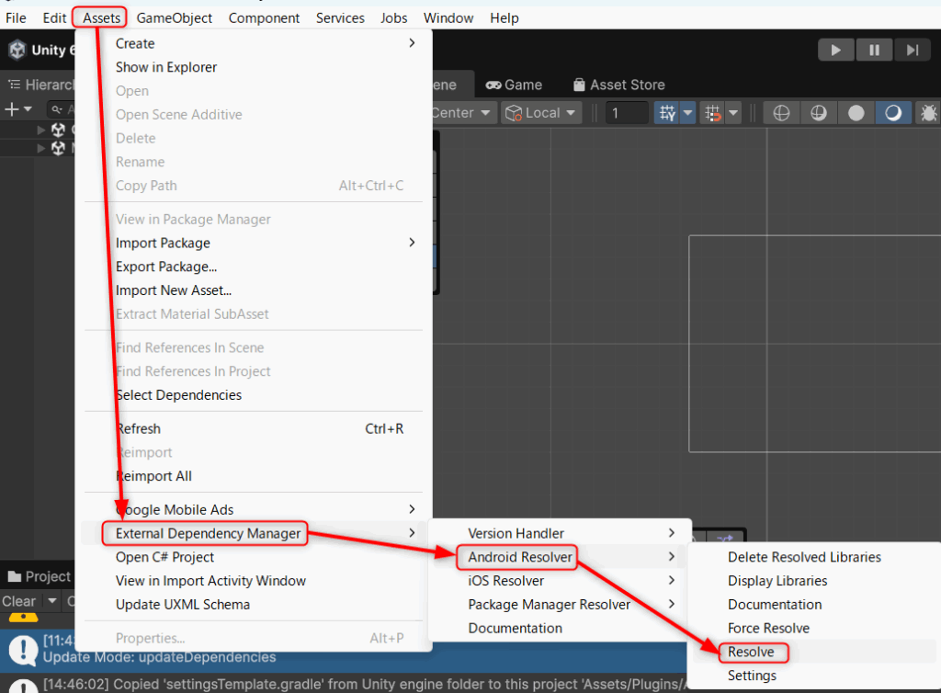Image resolution: width=941 pixels, height=693 pixels.
Task: Click the Step frame button
Action: click(x=913, y=50)
